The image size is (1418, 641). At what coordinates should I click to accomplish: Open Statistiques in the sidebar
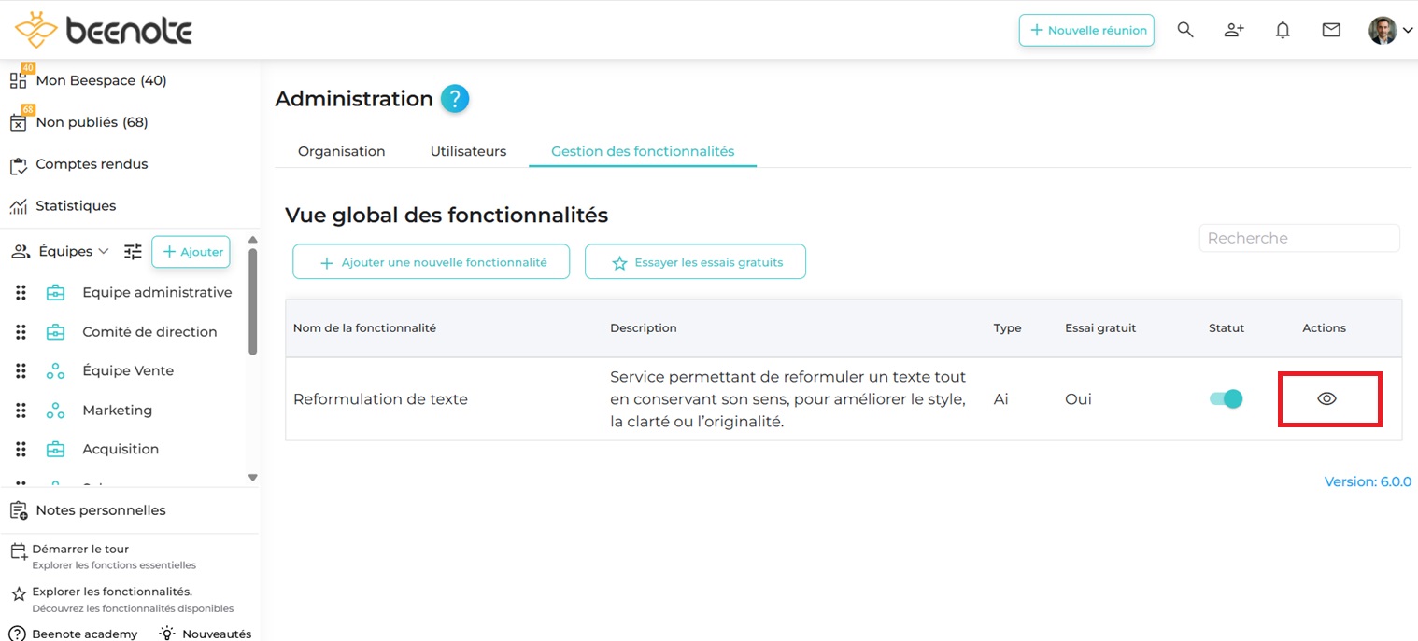(x=76, y=205)
